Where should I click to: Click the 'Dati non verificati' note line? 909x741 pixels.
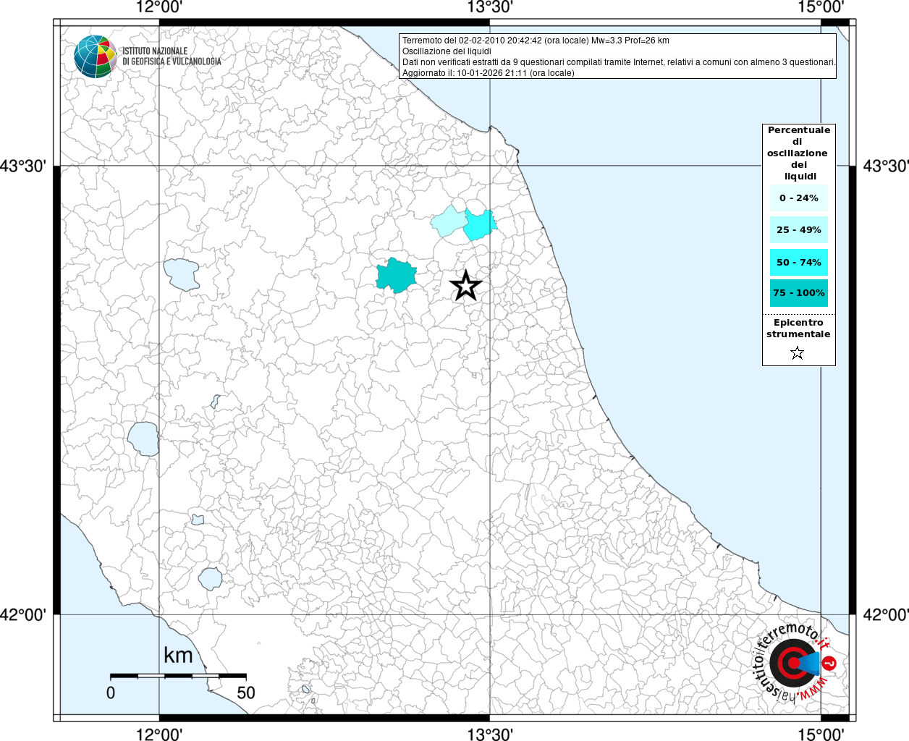click(x=619, y=62)
